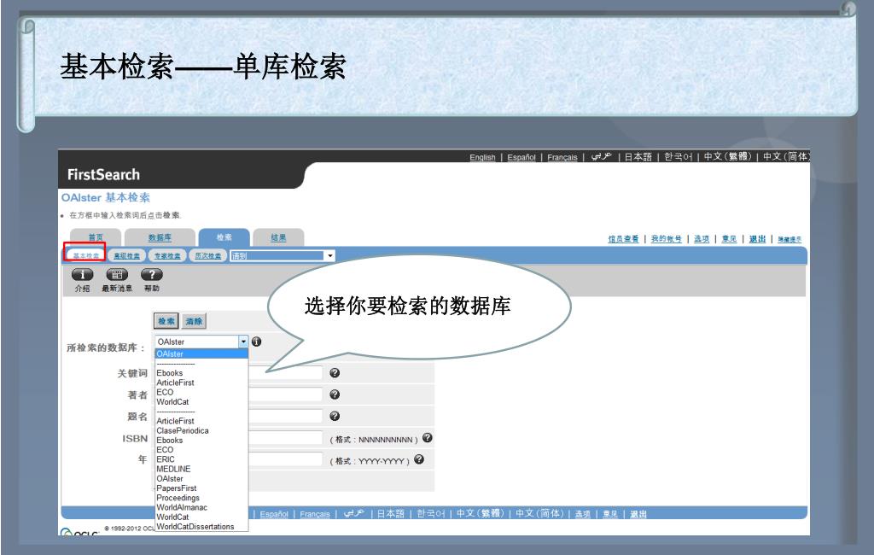Open the 所检索的数据库 dropdown arrow
Image resolution: width=874 pixels, height=555 pixels.
point(243,342)
